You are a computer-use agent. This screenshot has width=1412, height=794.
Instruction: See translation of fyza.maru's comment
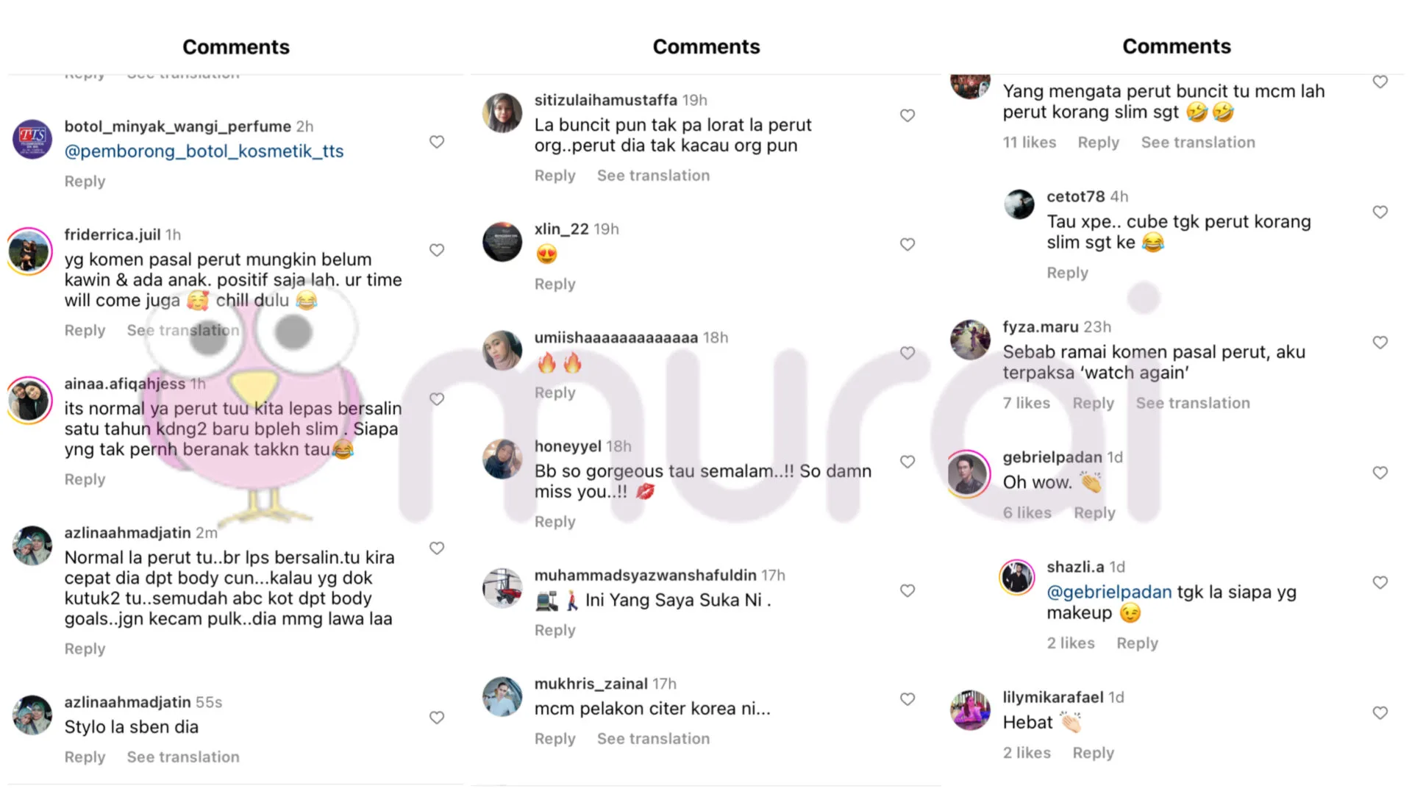(1193, 403)
